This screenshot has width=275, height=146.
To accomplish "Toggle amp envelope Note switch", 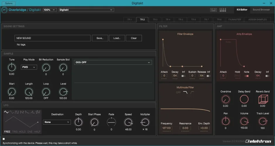I will (247, 76).
